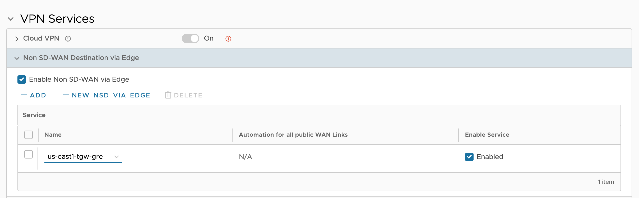Collapse Non SD-WAN Destination via Edge chevron
The width and height of the screenshot is (639, 198).
click(17, 58)
